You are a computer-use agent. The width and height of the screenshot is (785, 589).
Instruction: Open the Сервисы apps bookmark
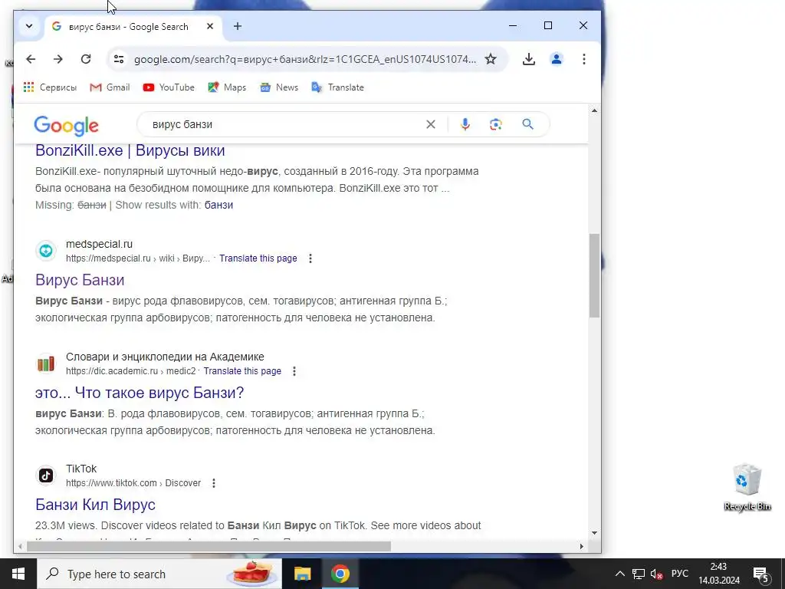pos(50,87)
